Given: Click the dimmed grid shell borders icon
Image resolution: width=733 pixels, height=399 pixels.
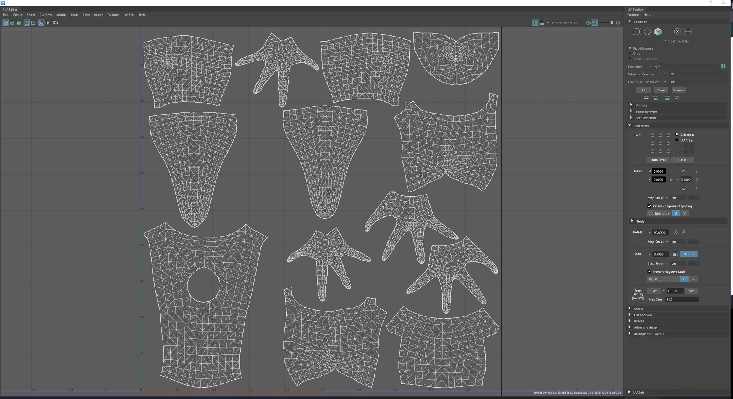Looking at the screenshot, I should tap(33, 23).
